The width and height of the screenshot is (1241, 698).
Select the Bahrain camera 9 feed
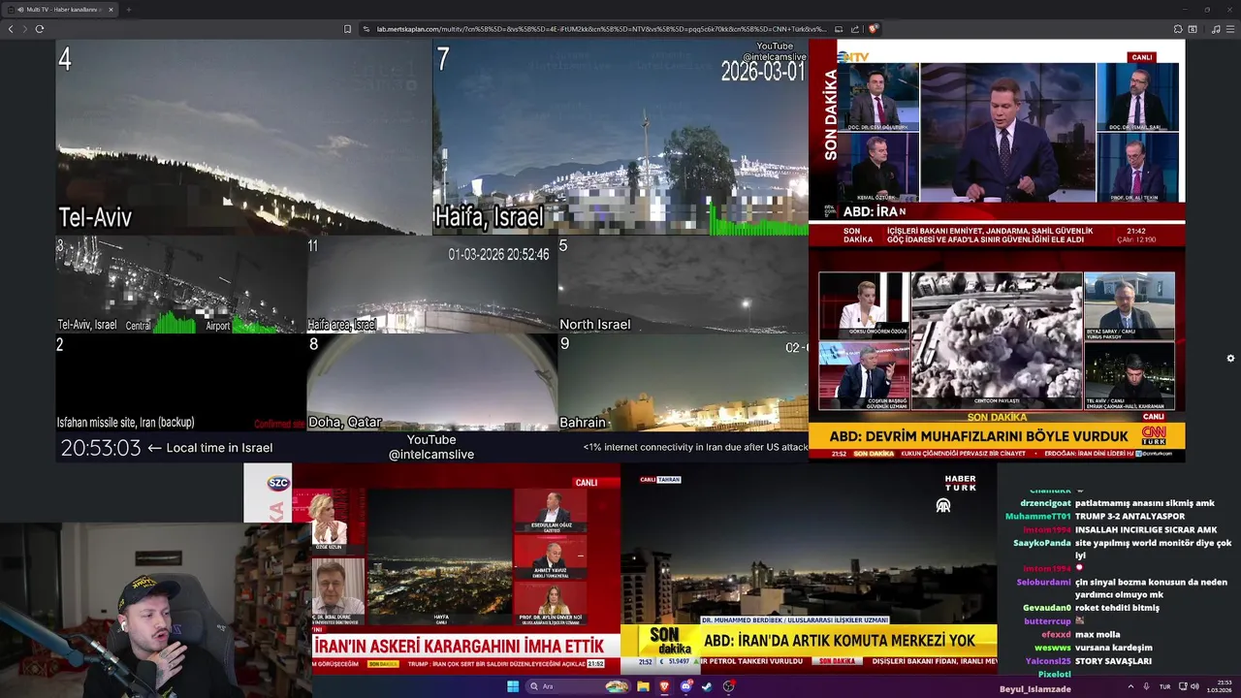683,383
